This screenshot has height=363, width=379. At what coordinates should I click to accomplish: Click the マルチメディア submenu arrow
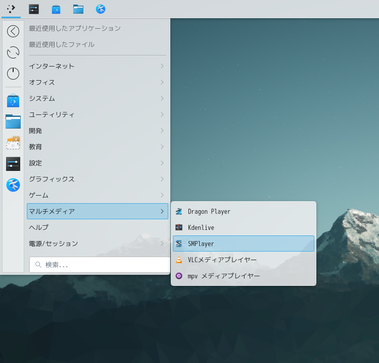click(162, 211)
